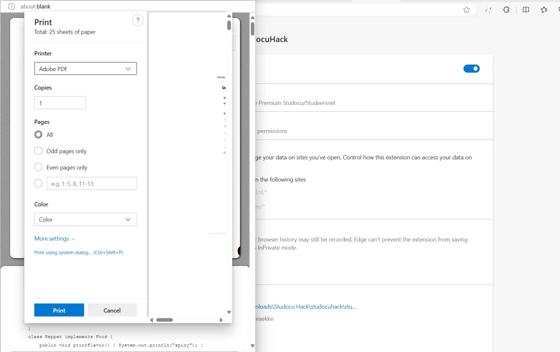The width and height of the screenshot is (560, 352).
Task: Click the Pages label
Action: [42, 122]
